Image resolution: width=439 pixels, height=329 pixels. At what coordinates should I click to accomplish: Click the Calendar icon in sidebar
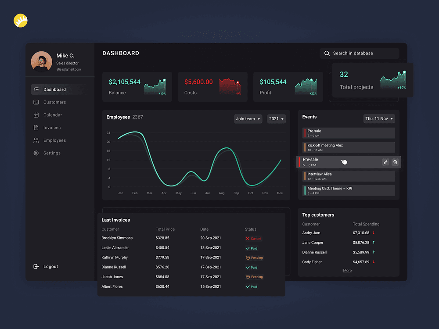point(36,115)
